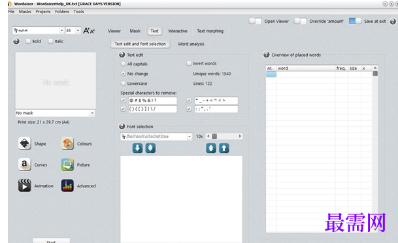Click the font size AA icon
Image resolution: width=398 pixels, height=243 pixels.
[89, 31]
